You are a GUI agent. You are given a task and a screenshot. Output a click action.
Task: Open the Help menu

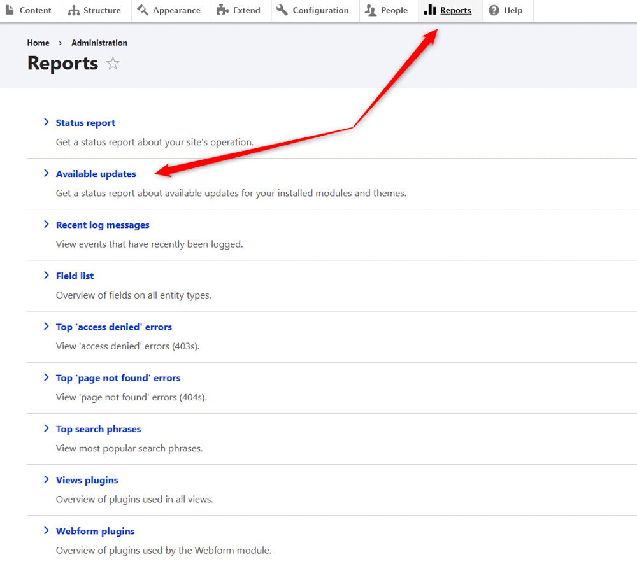tap(513, 10)
